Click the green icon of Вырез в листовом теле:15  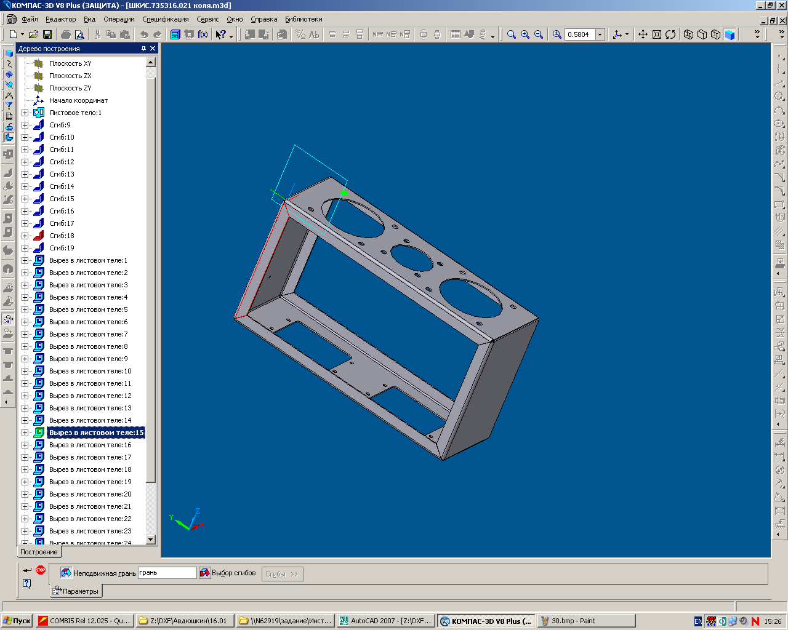click(x=39, y=433)
